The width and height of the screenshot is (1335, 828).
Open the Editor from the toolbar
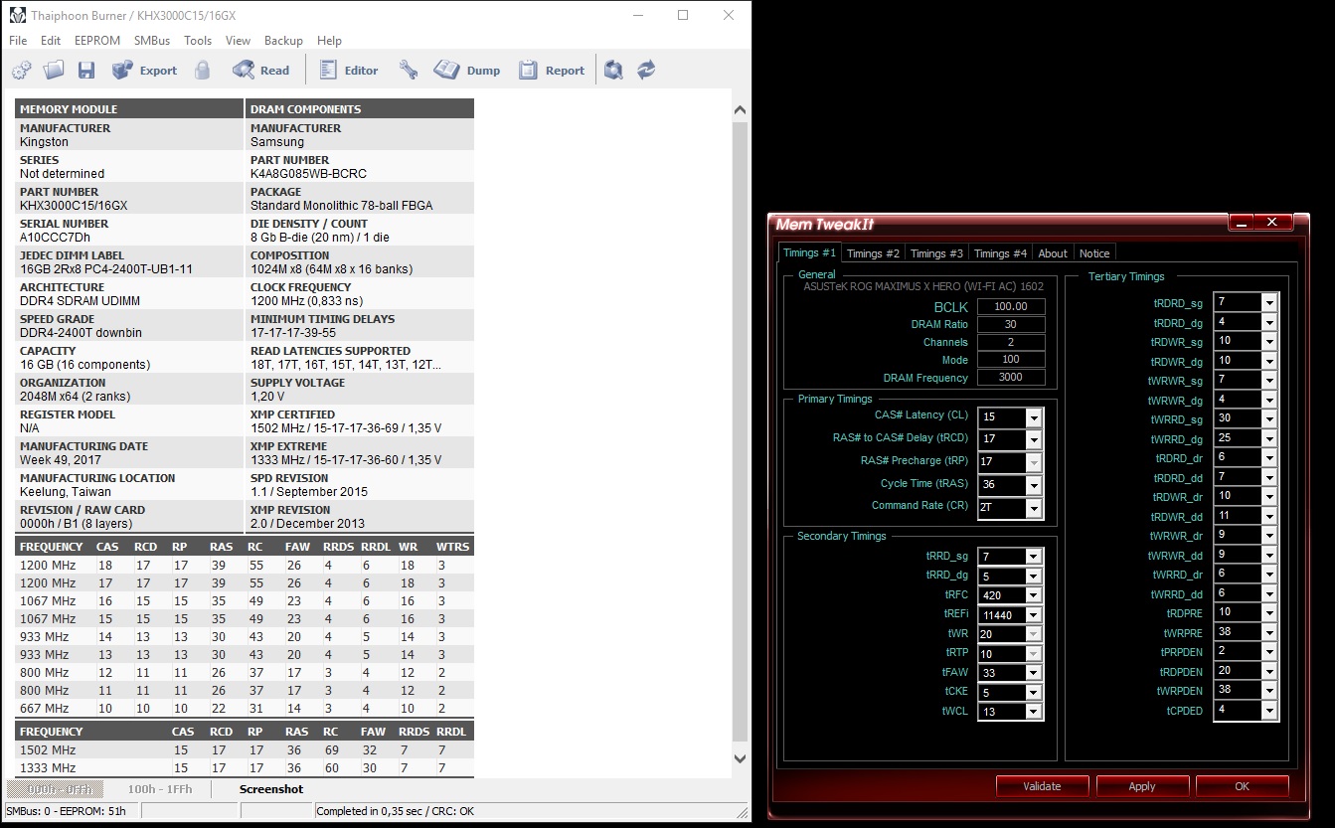[349, 70]
